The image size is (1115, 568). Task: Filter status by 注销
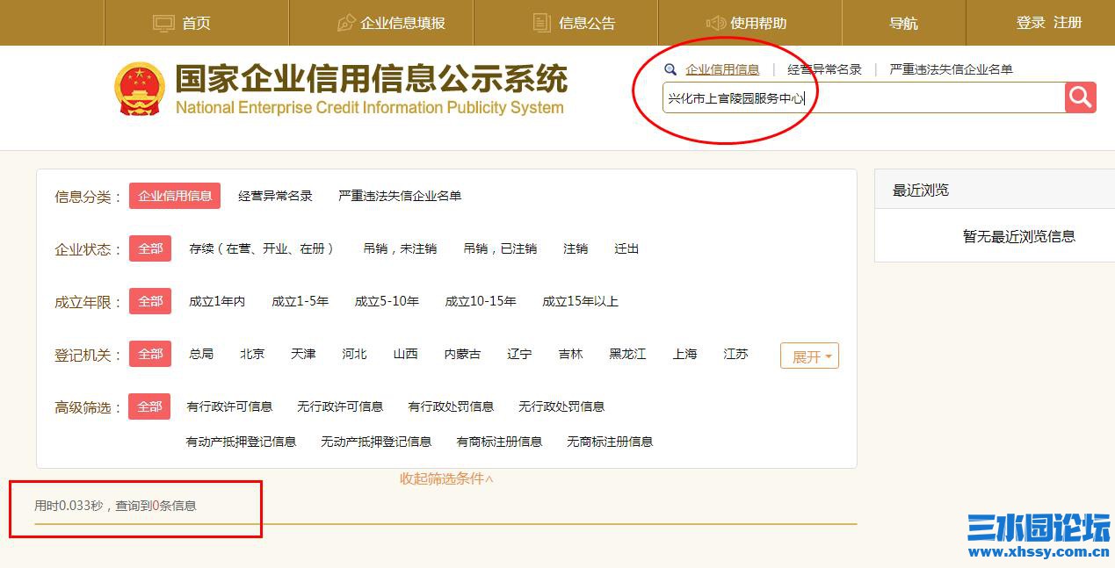576,248
